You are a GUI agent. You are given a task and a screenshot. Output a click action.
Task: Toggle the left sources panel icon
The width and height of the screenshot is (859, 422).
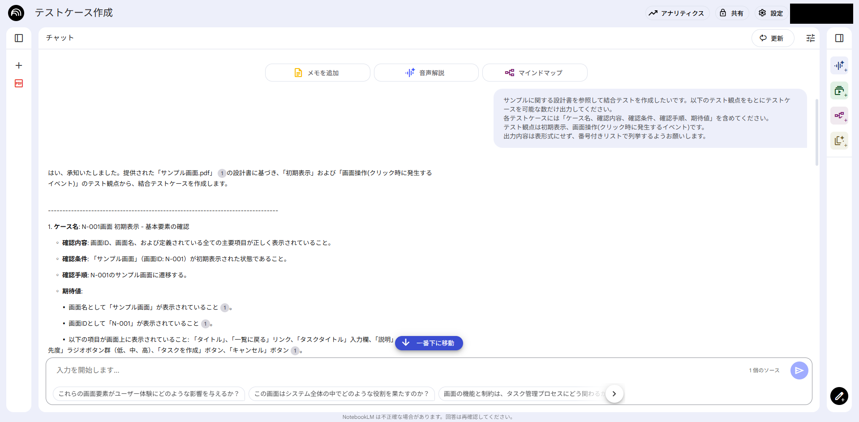coord(19,38)
